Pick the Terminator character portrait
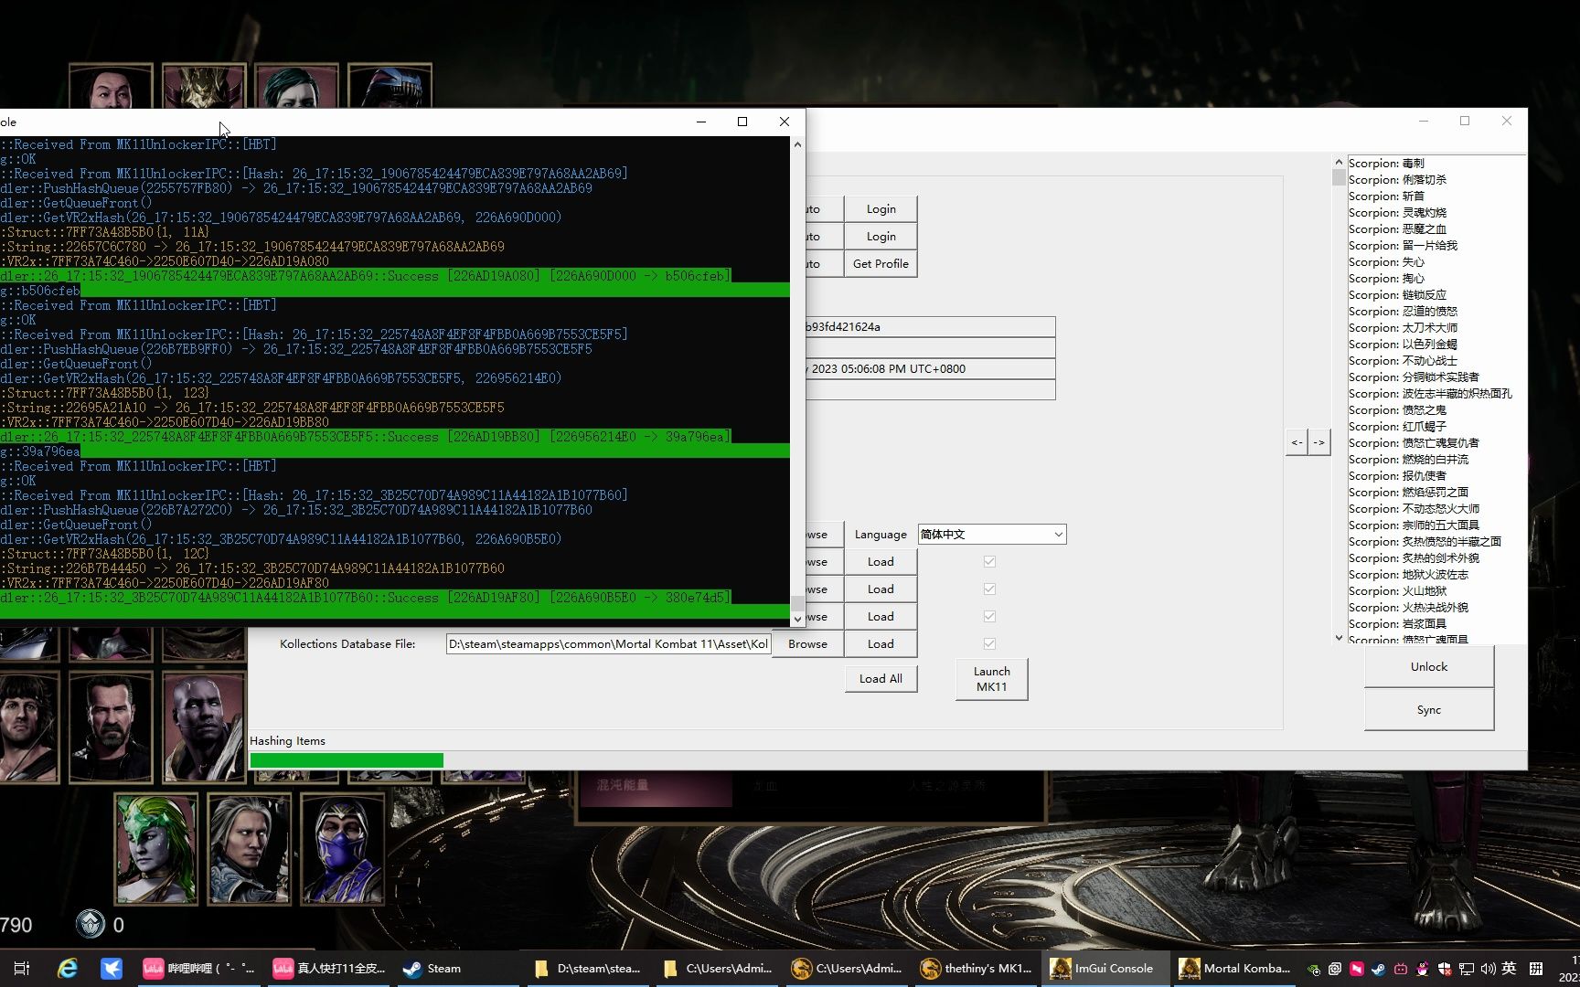 pyautogui.click(x=111, y=727)
